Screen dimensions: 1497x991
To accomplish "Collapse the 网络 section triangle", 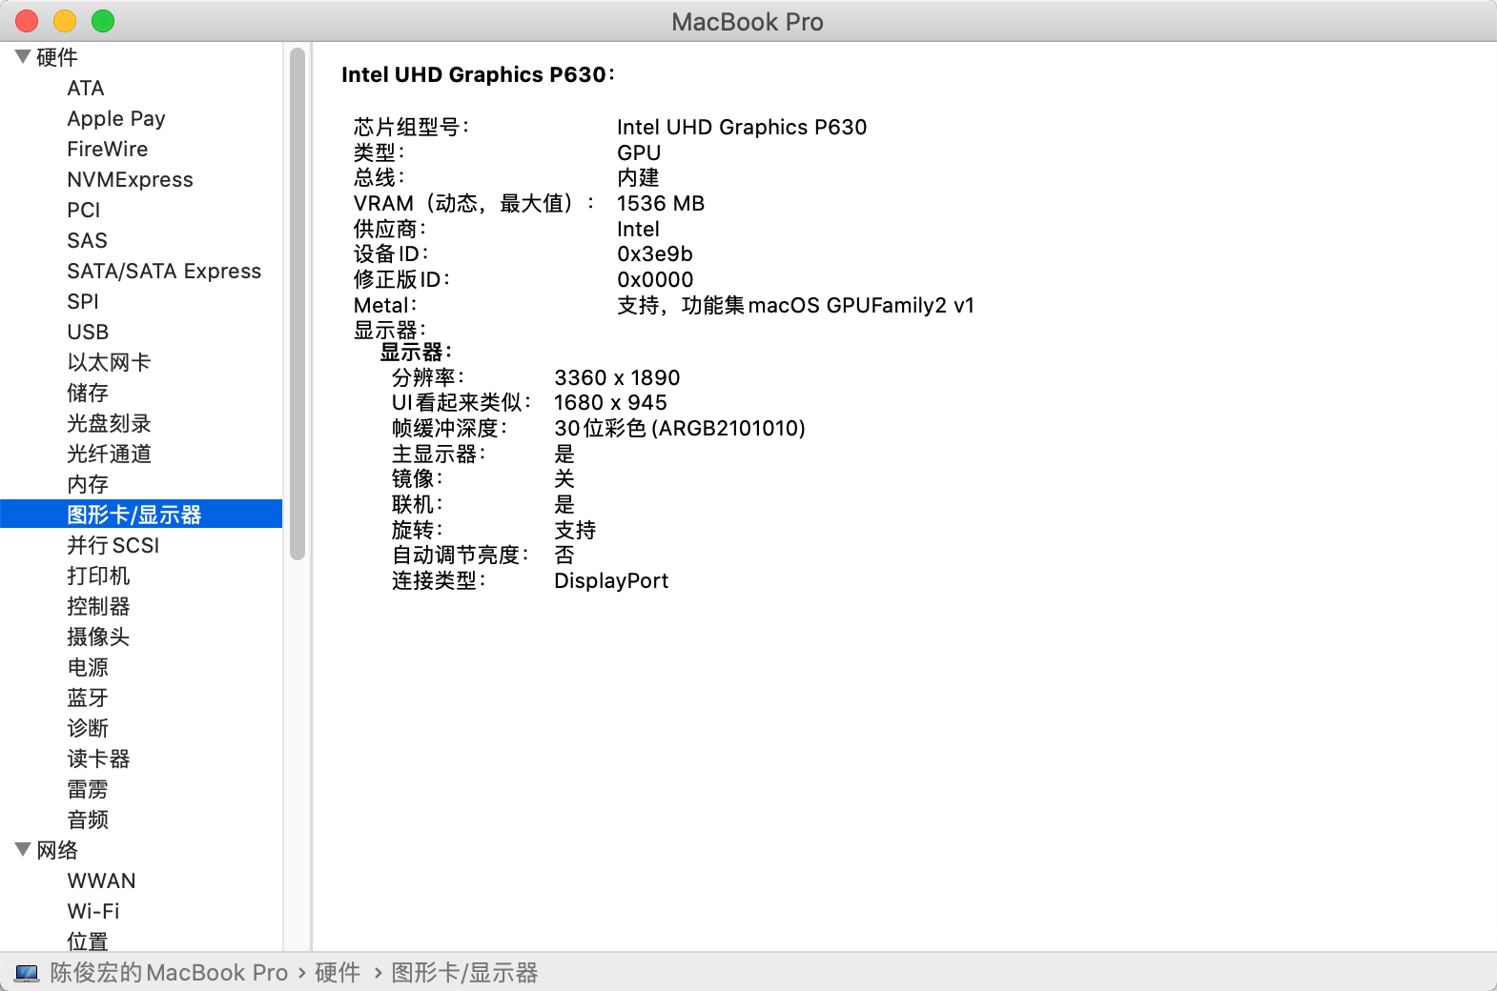I will point(23,850).
